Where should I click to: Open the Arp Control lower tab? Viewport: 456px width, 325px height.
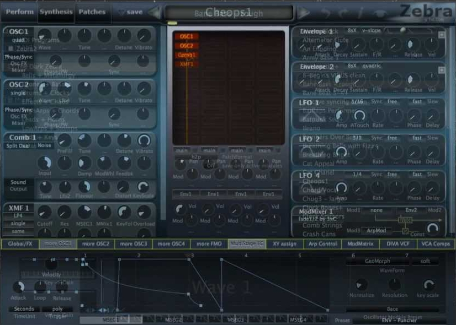pyautogui.click(x=322, y=244)
